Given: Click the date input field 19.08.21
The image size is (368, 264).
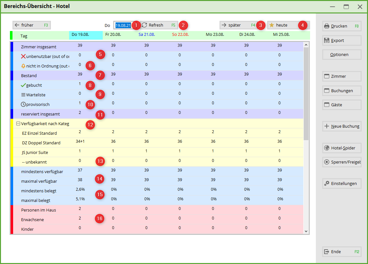Looking at the screenshot, I should (x=123, y=25).
